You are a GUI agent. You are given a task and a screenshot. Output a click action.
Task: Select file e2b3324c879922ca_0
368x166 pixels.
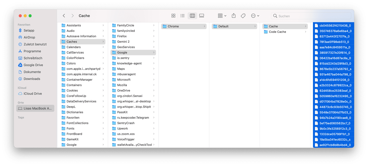click(x=333, y=85)
